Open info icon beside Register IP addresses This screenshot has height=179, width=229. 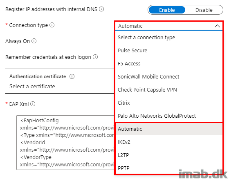click(x=101, y=9)
